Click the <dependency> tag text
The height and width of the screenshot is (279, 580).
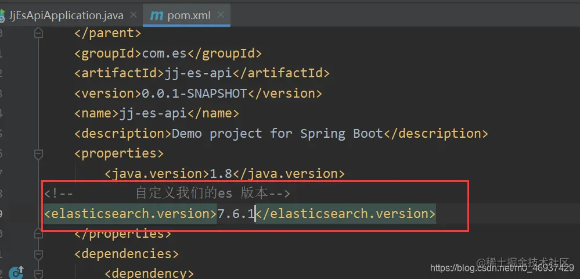click(x=149, y=273)
